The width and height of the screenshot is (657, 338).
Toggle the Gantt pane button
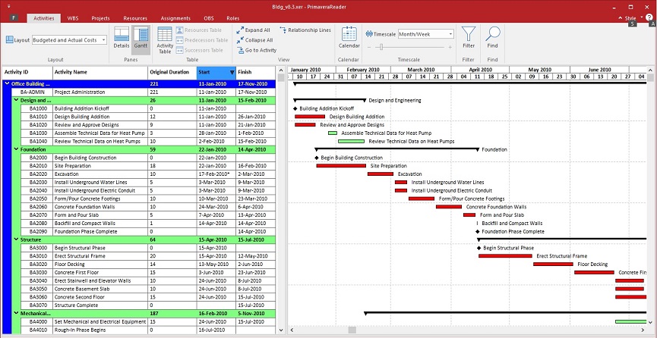click(x=141, y=38)
